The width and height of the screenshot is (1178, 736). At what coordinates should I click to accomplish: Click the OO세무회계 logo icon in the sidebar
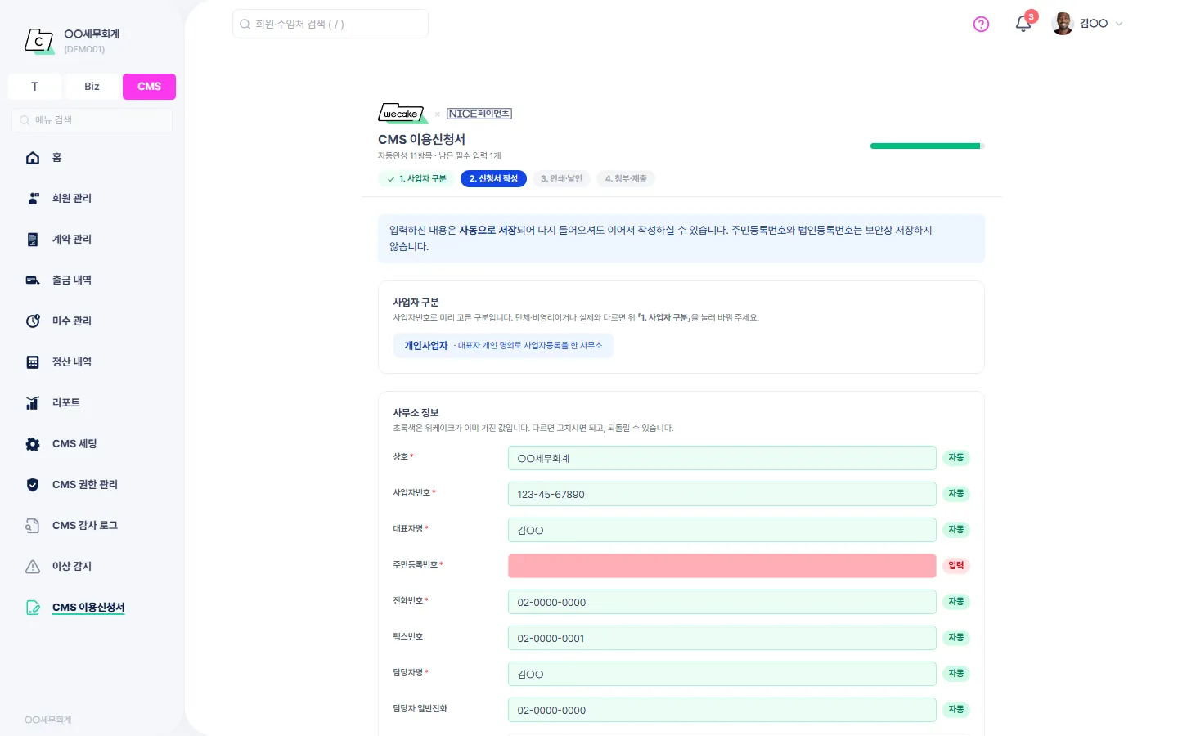tap(38, 40)
